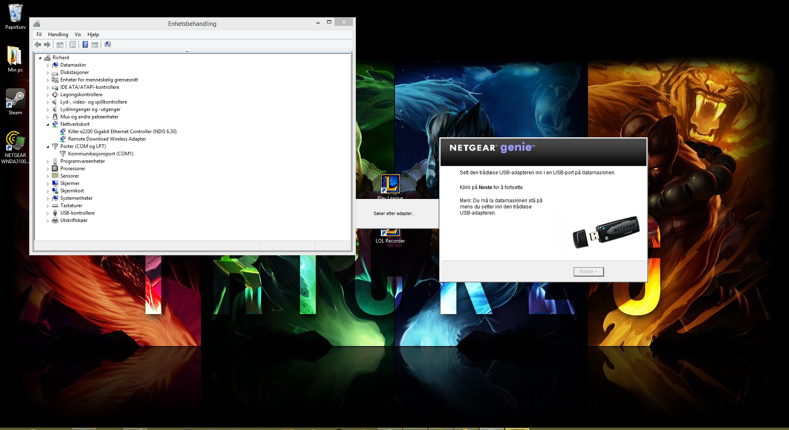The image size is (789, 430).
Task: Select the LOL Recorder desktop shortcut
Action: coord(390,236)
